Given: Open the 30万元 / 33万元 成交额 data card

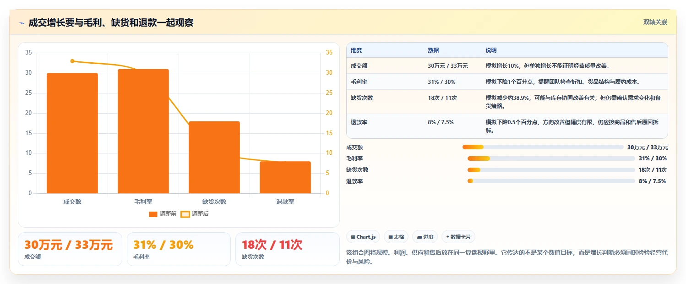Looking at the screenshot, I should (70, 249).
